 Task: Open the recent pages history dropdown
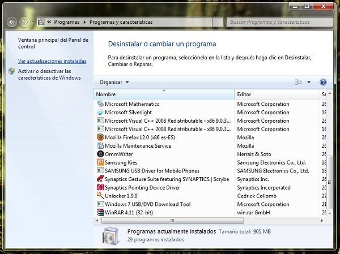[x=33, y=22]
